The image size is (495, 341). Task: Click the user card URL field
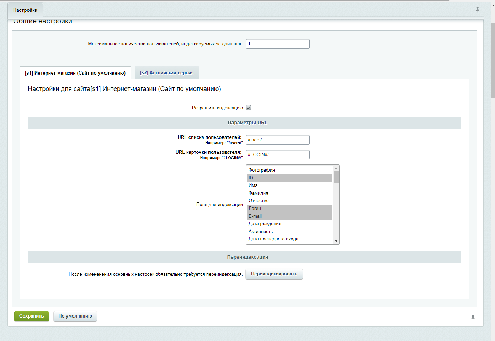(x=277, y=155)
